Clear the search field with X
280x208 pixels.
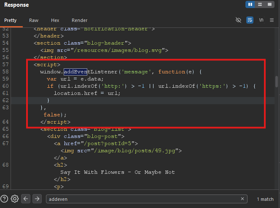click(x=242, y=199)
